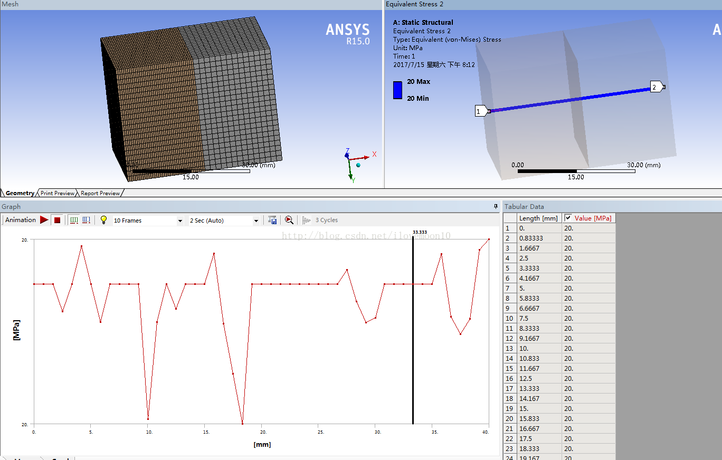722x460 pixels.
Task: Open the 10 Frames dropdown
Action: 180,221
